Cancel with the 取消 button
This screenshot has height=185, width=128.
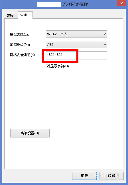click(x=111, y=176)
